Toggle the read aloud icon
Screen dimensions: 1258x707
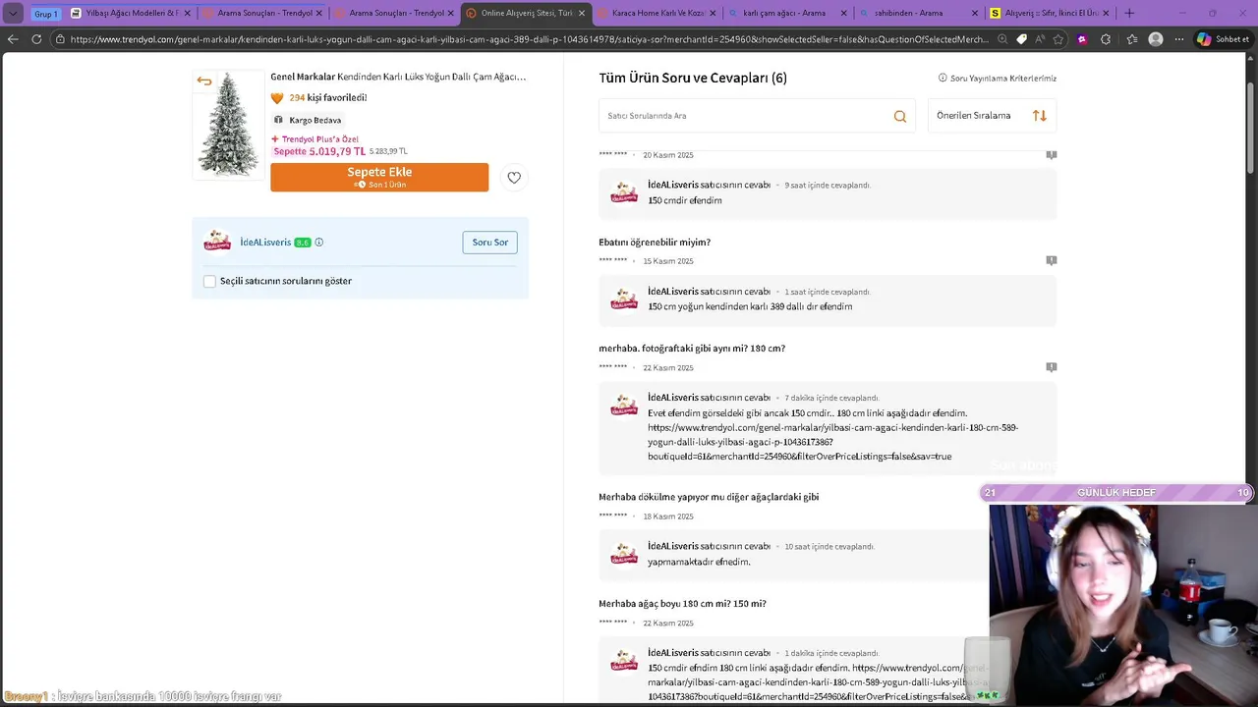1040,39
